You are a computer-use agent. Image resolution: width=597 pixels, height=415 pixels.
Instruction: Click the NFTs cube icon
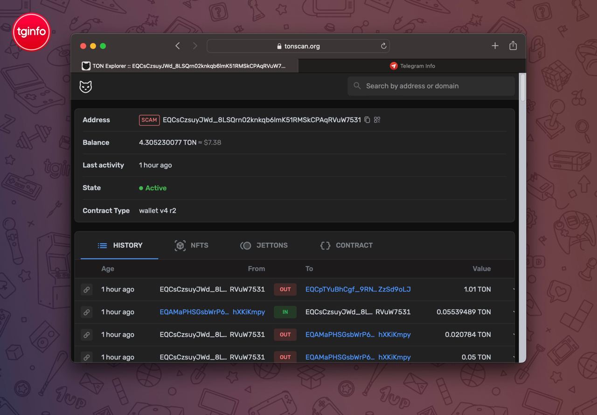[180, 245]
